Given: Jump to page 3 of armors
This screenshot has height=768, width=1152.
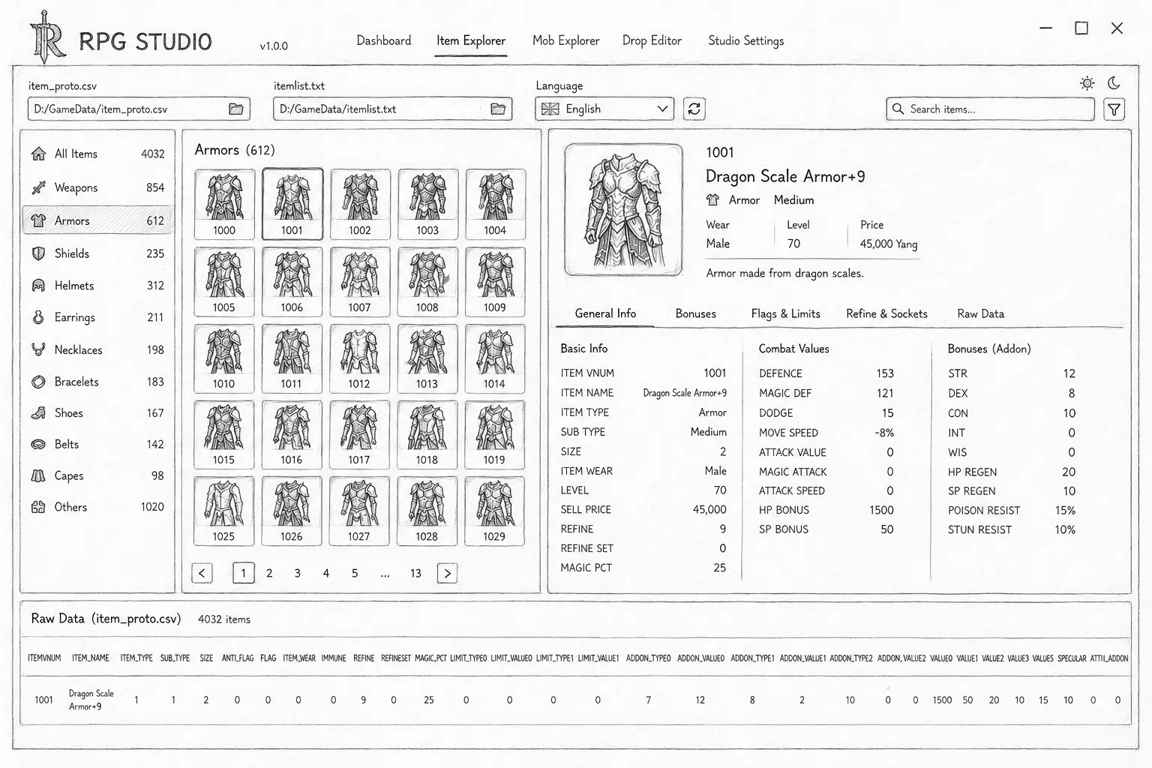Looking at the screenshot, I should point(297,573).
